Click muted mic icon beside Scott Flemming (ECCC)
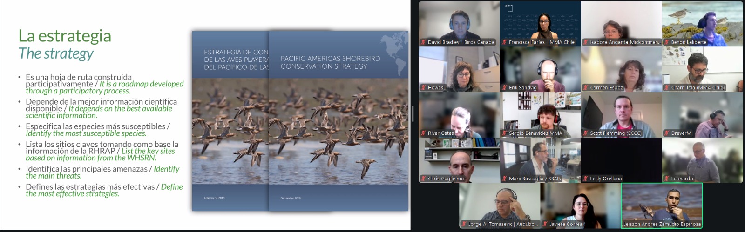The image size is (745, 232). tap(586, 133)
